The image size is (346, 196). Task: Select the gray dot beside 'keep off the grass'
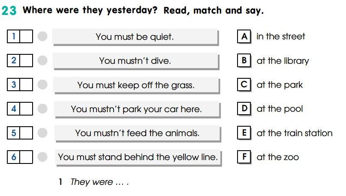(x=42, y=84)
